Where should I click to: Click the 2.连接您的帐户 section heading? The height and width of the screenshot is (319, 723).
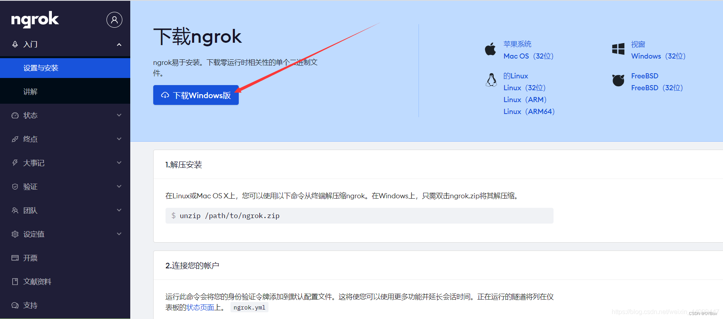click(192, 266)
